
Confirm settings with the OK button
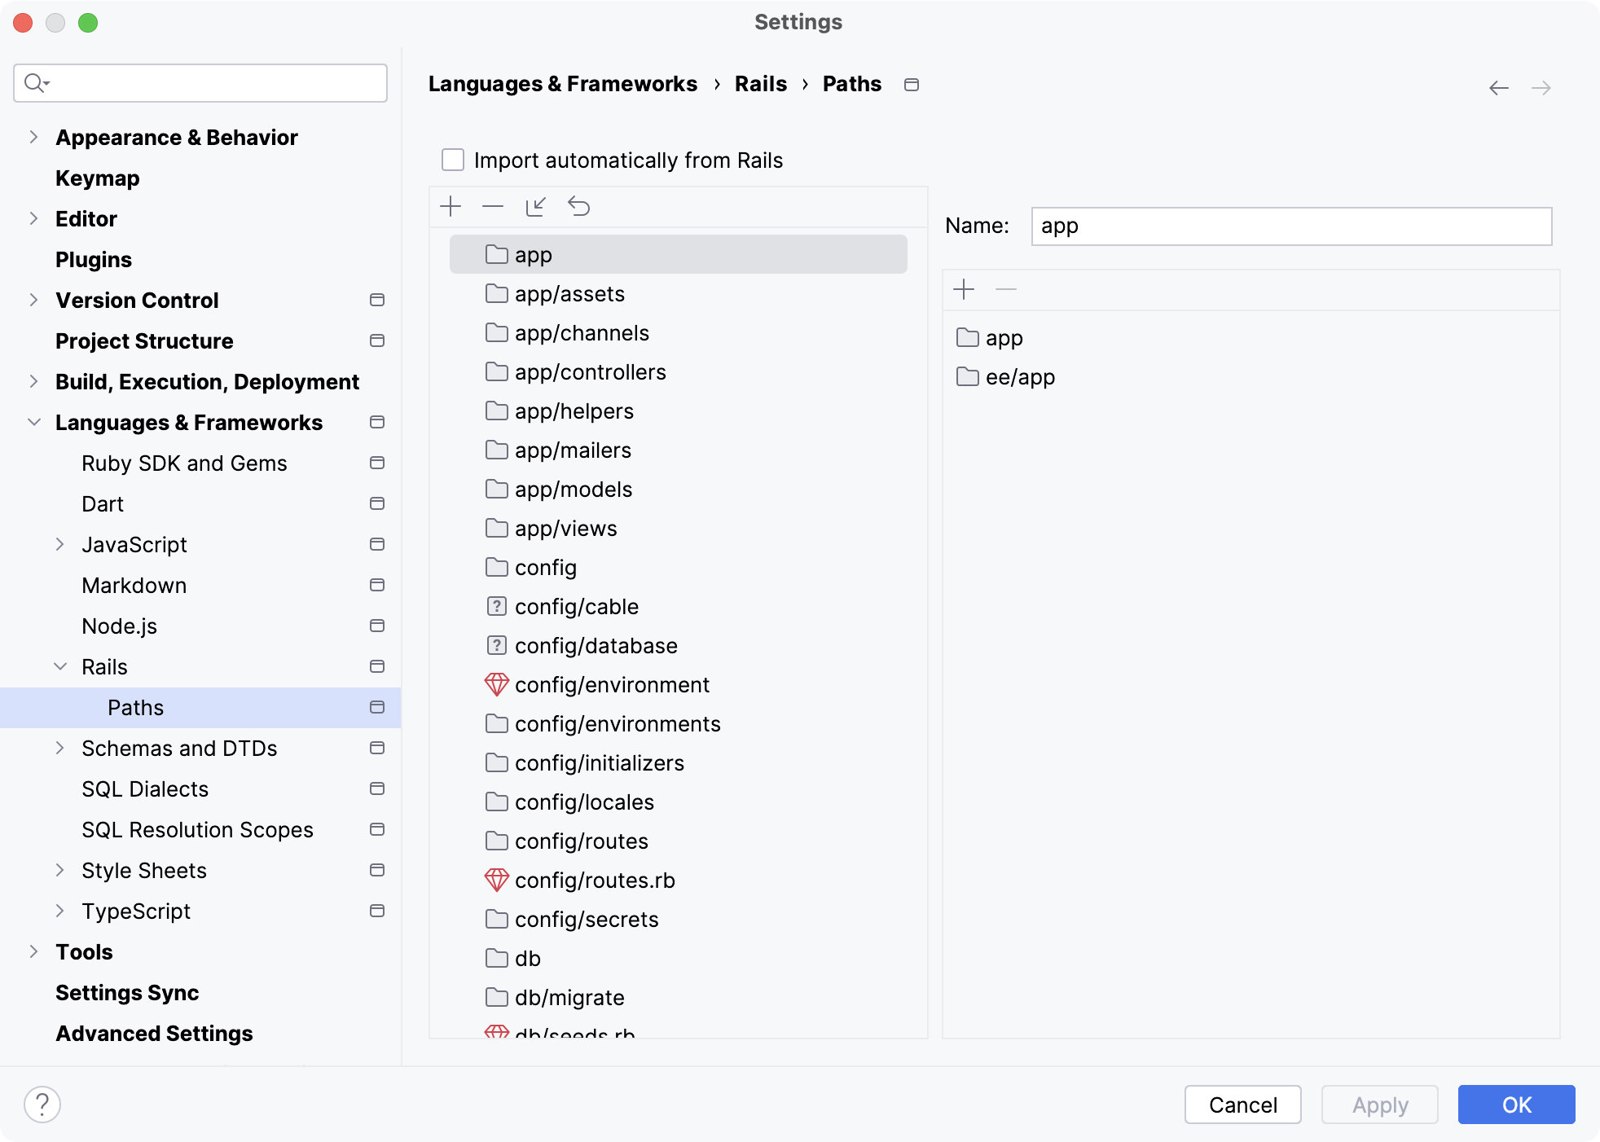1516,1105
